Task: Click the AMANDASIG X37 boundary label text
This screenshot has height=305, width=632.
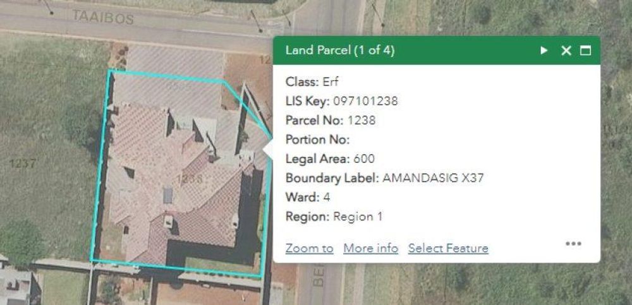Action: point(432,178)
